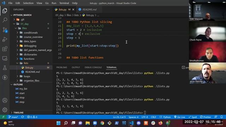The height and width of the screenshot is (127, 226).
Task: Open Chrome from the taskbar
Action: [x=102, y=123]
